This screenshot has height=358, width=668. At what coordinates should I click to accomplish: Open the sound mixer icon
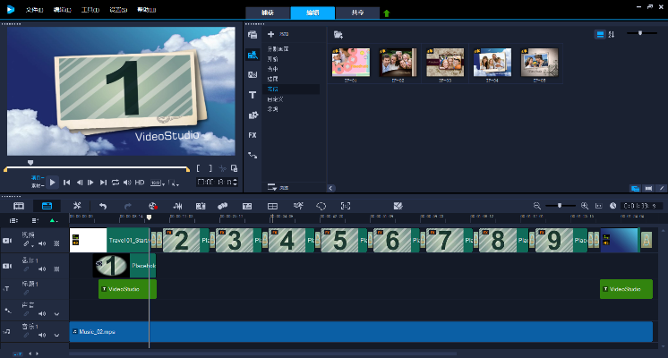tap(177, 206)
